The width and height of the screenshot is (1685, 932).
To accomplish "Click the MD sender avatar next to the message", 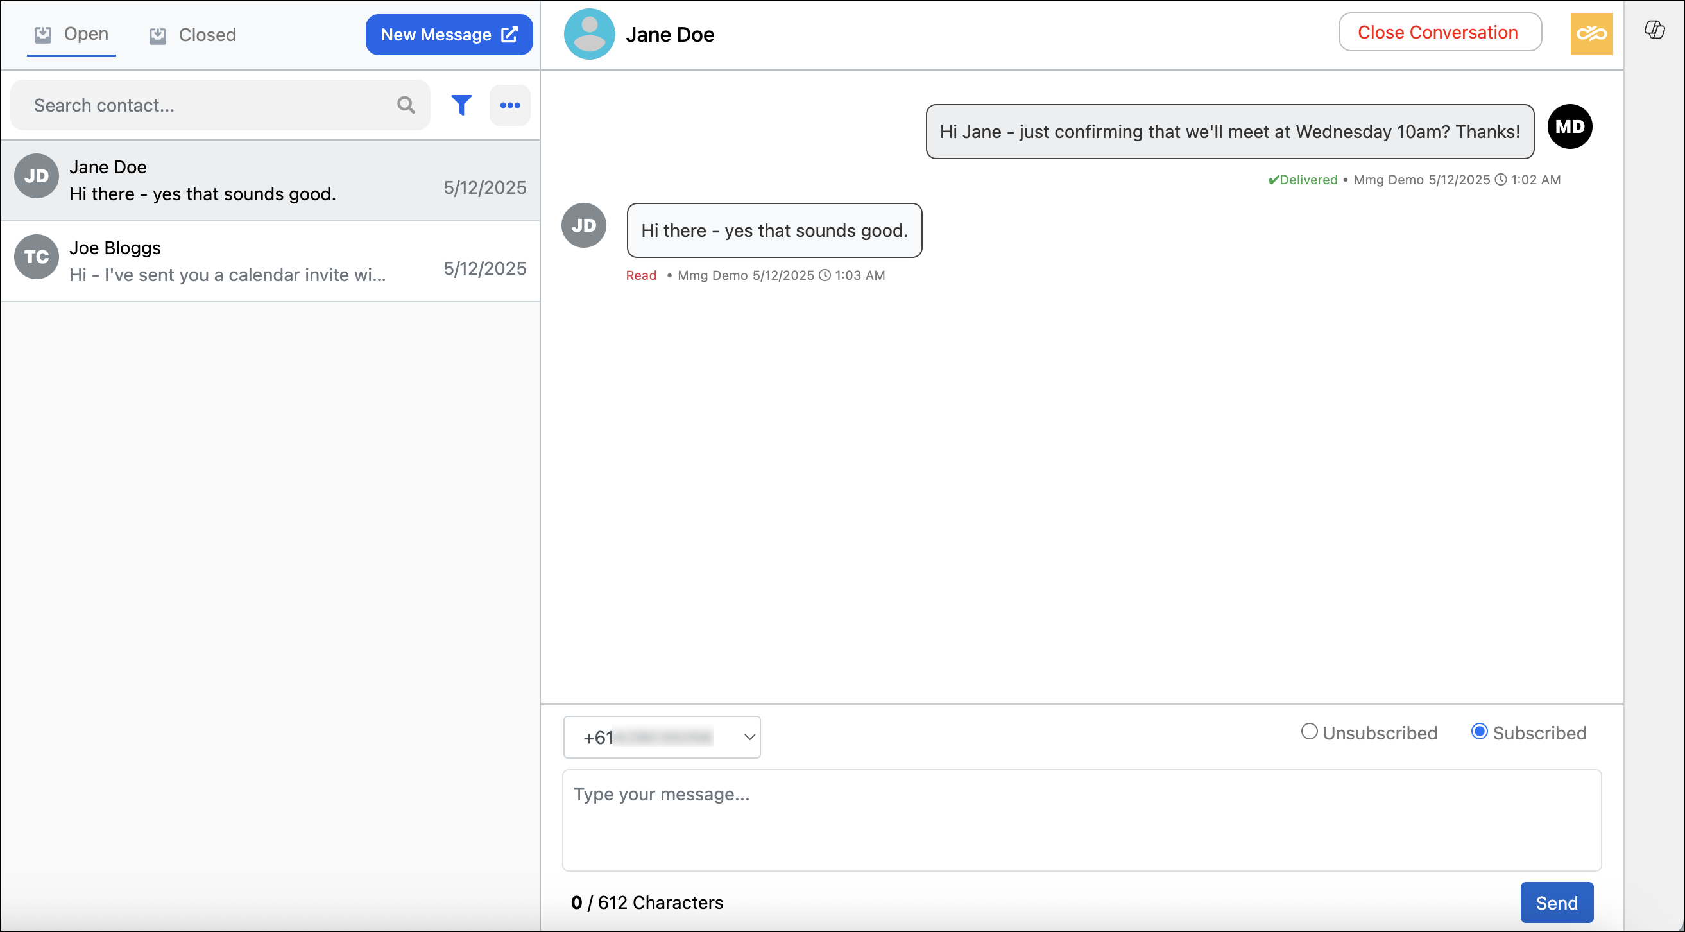I will (x=1570, y=126).
